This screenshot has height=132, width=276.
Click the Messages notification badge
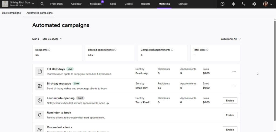click(x=102, y=2)
